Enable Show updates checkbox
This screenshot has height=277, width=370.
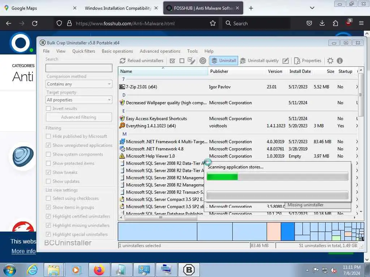(x=48, y=181)
